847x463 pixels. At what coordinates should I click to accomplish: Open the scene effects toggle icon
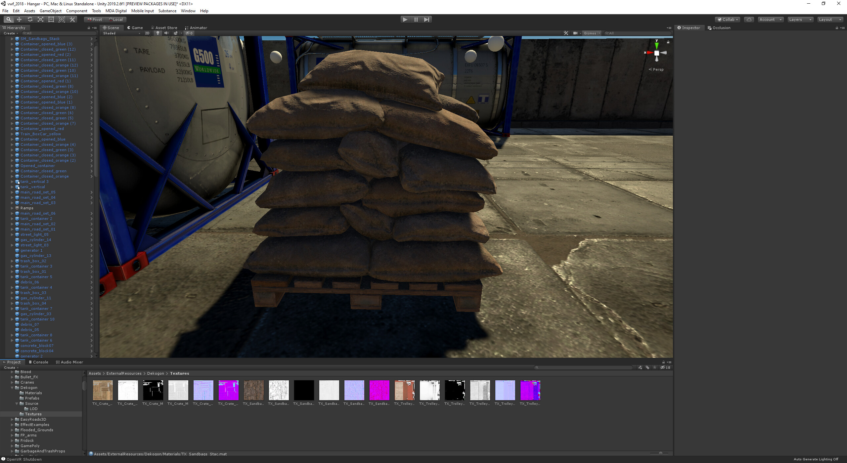coord(175,33)
